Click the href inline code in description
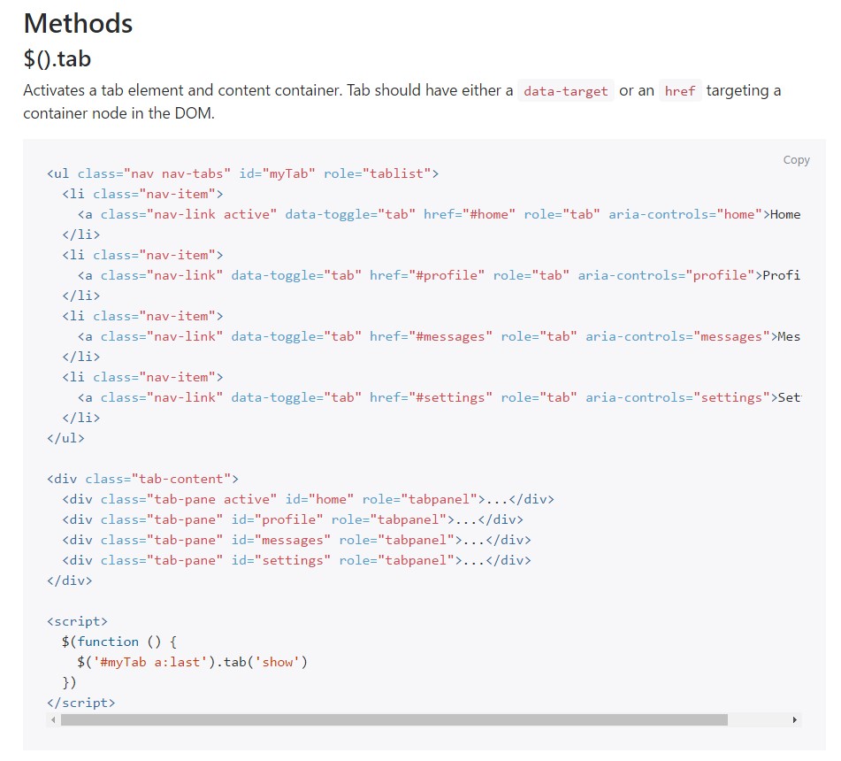Image resolution: width=841 pixels, height=761 pixels. pyautogui.click(x=680, y=90)
